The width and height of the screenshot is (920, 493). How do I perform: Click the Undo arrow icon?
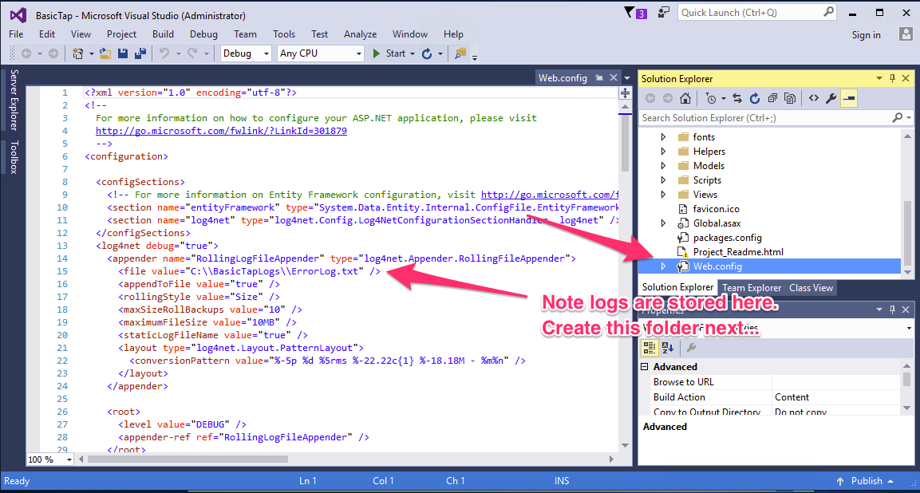pos(165,53)
